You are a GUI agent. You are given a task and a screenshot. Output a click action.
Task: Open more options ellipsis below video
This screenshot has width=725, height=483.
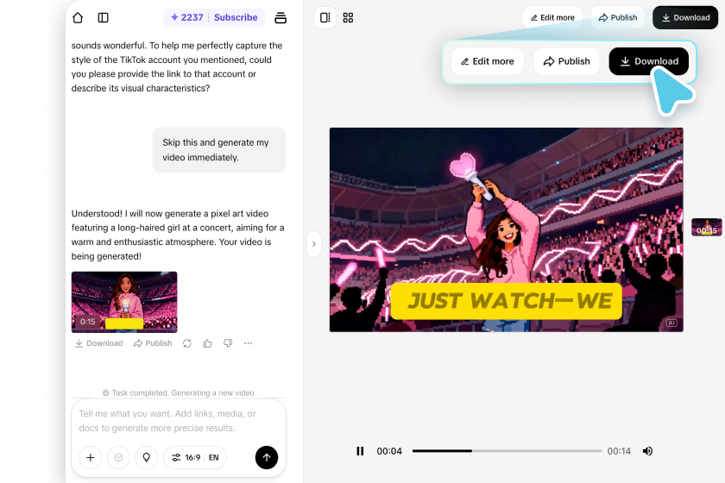(x=249, y=343)
